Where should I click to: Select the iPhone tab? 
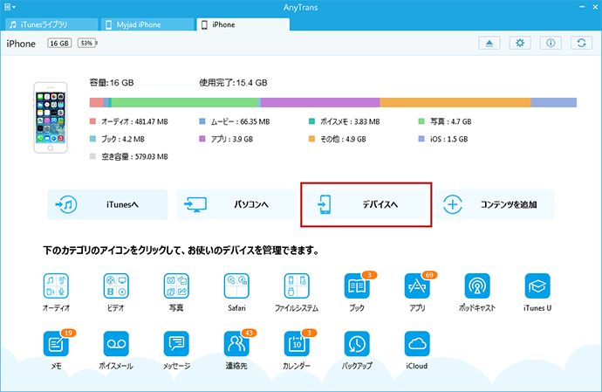tap(243, 24)
